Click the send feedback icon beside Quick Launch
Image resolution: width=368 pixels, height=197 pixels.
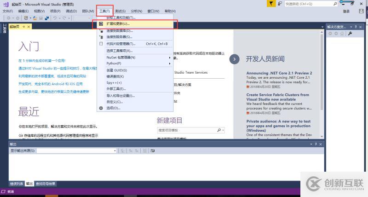point(280,4)
